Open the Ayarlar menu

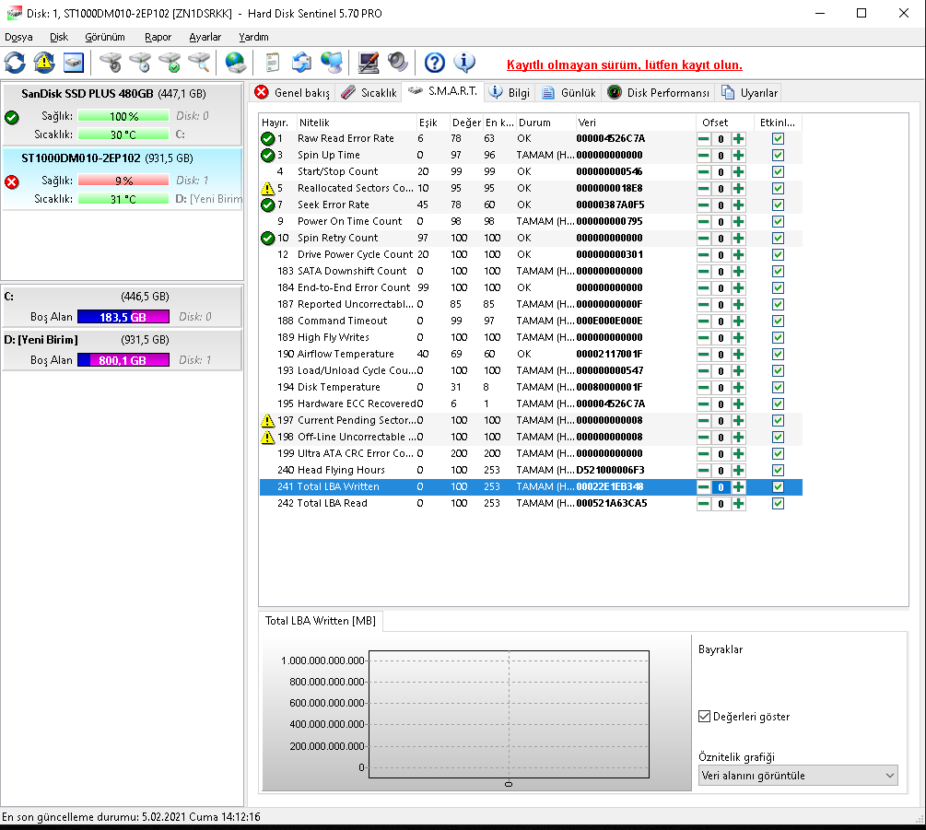205,37
